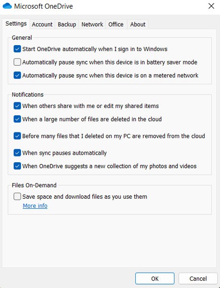The height and width of the screenshot is (288, 220).
Task: Enable Save space and download files option
Action: pos(17,196)
